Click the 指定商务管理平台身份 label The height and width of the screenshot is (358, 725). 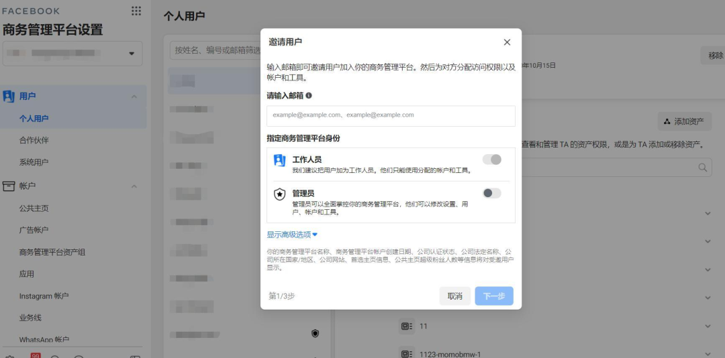click(x=303, y=138)
